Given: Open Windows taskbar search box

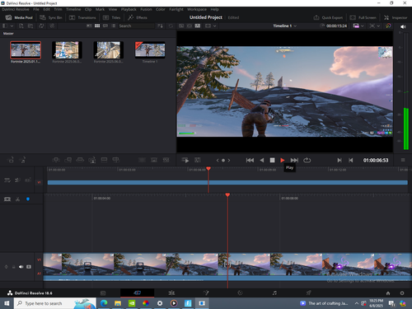Looking at the screenshot, I should tap(55, 303).
